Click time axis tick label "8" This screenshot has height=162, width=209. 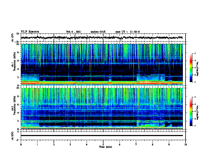[x=153, y=145]
